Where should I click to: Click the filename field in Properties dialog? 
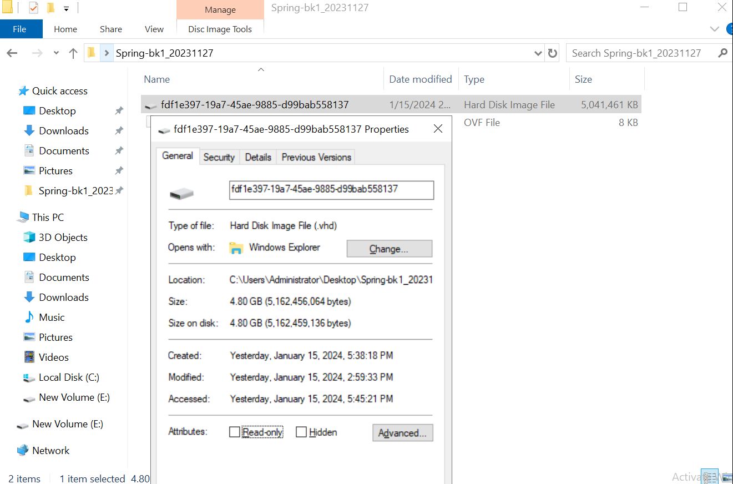(x=331, y=190)
